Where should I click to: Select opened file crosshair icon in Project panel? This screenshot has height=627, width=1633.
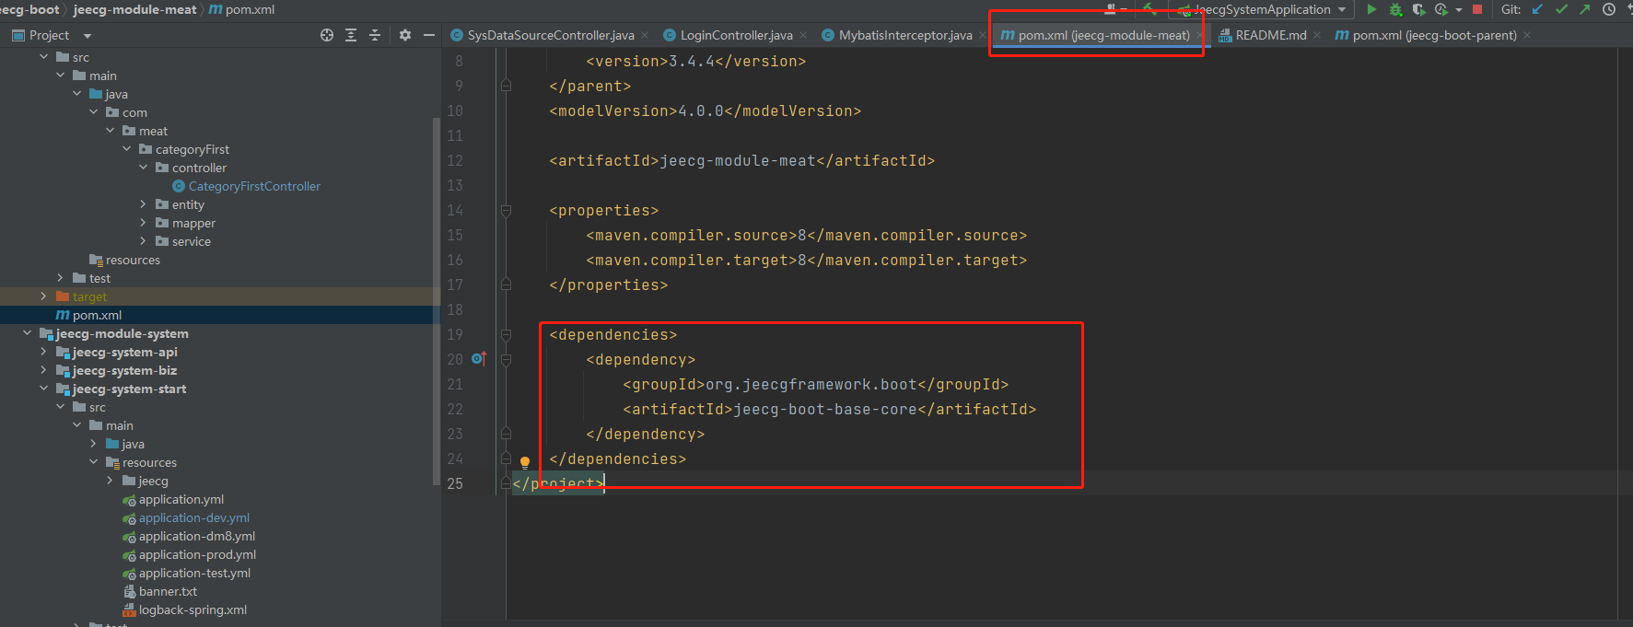pyautogui.click(x=327, y=35)
